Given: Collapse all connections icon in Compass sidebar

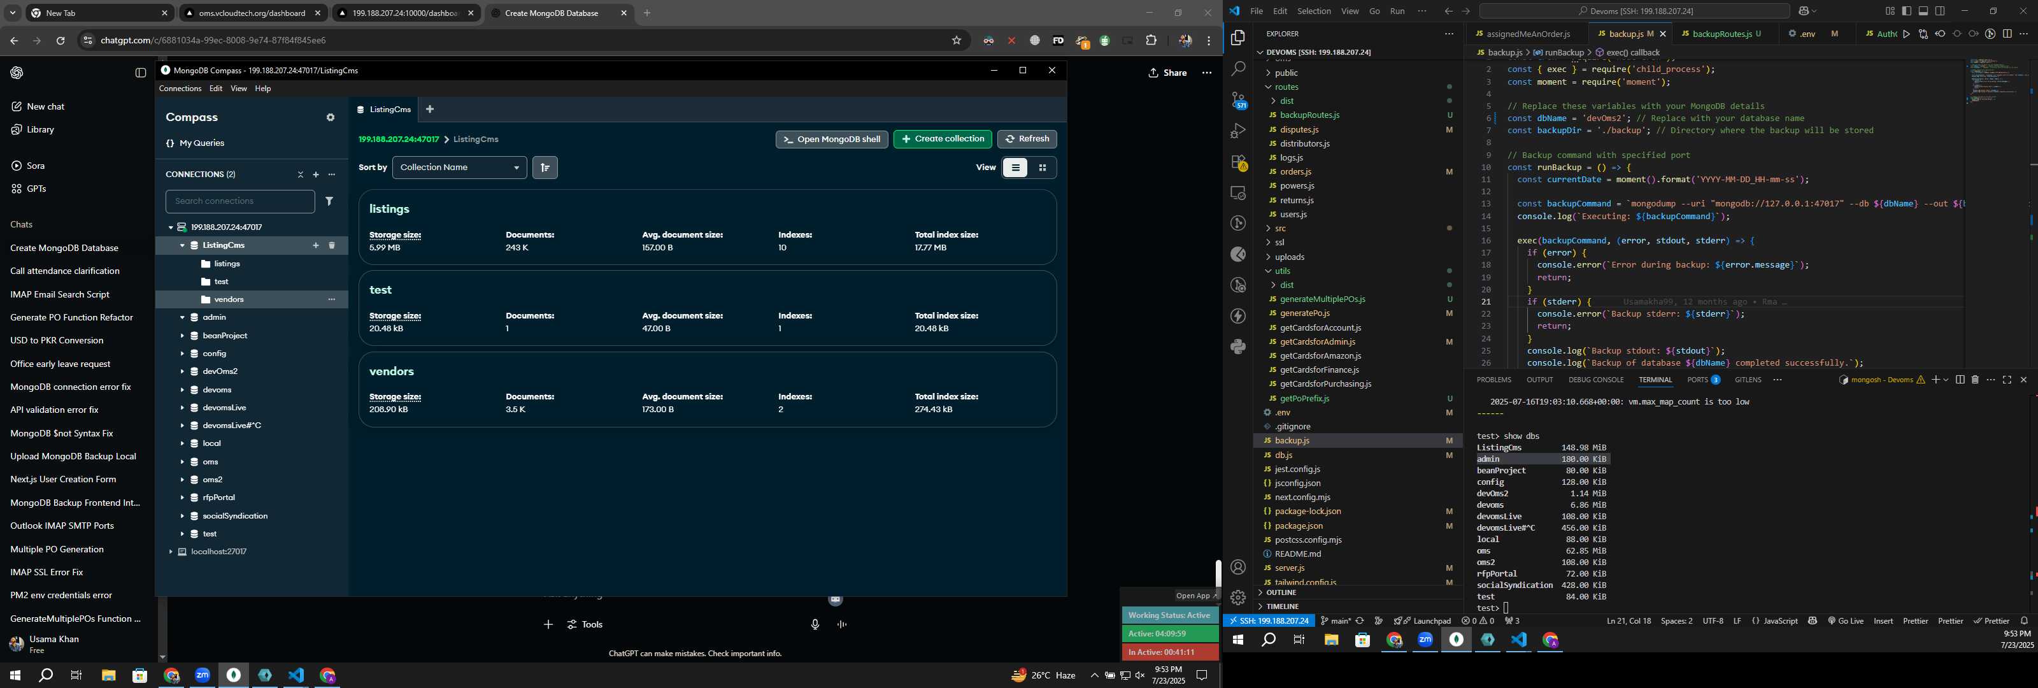Looking at the screenshot, I should pos(301,175).
